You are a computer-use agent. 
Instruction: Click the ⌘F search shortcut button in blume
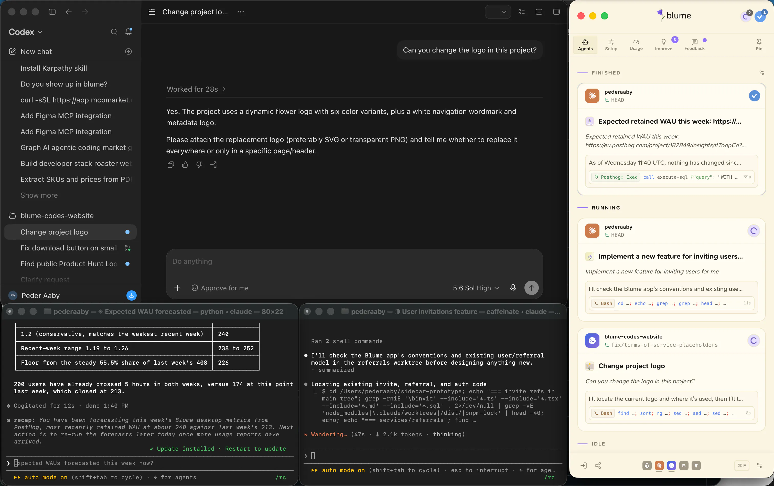[742, 466]
